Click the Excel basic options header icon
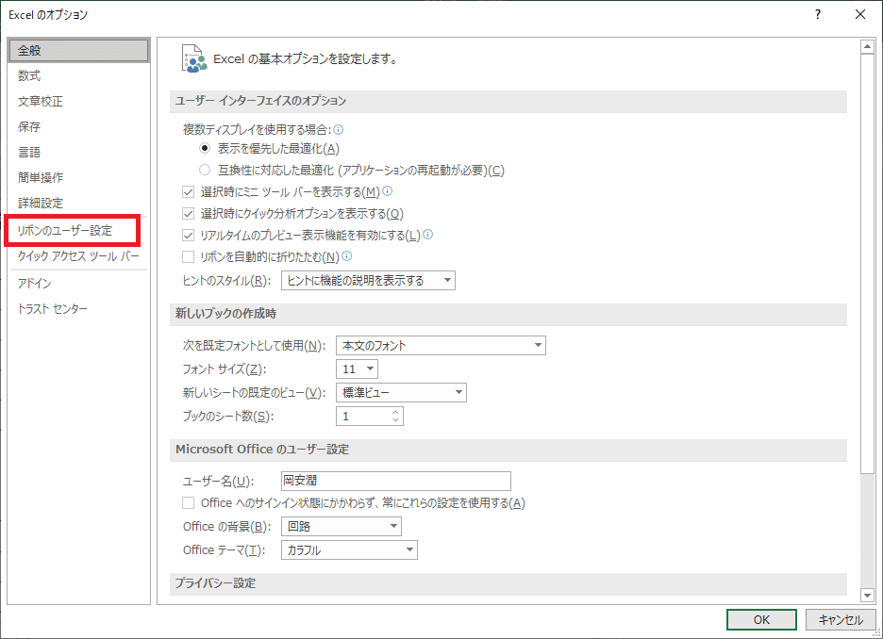 pyautogui.click(x=196, y=57)
